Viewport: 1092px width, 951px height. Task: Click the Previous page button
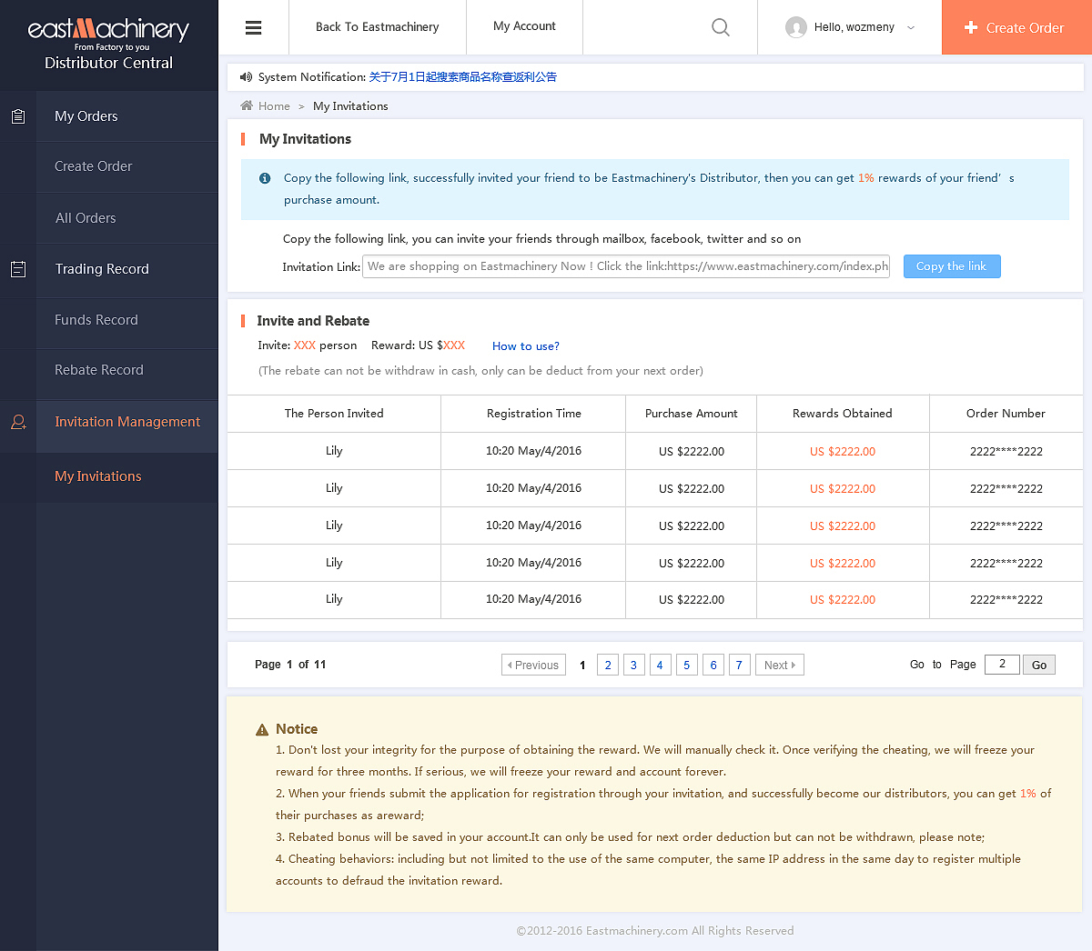tap(533, 665)
